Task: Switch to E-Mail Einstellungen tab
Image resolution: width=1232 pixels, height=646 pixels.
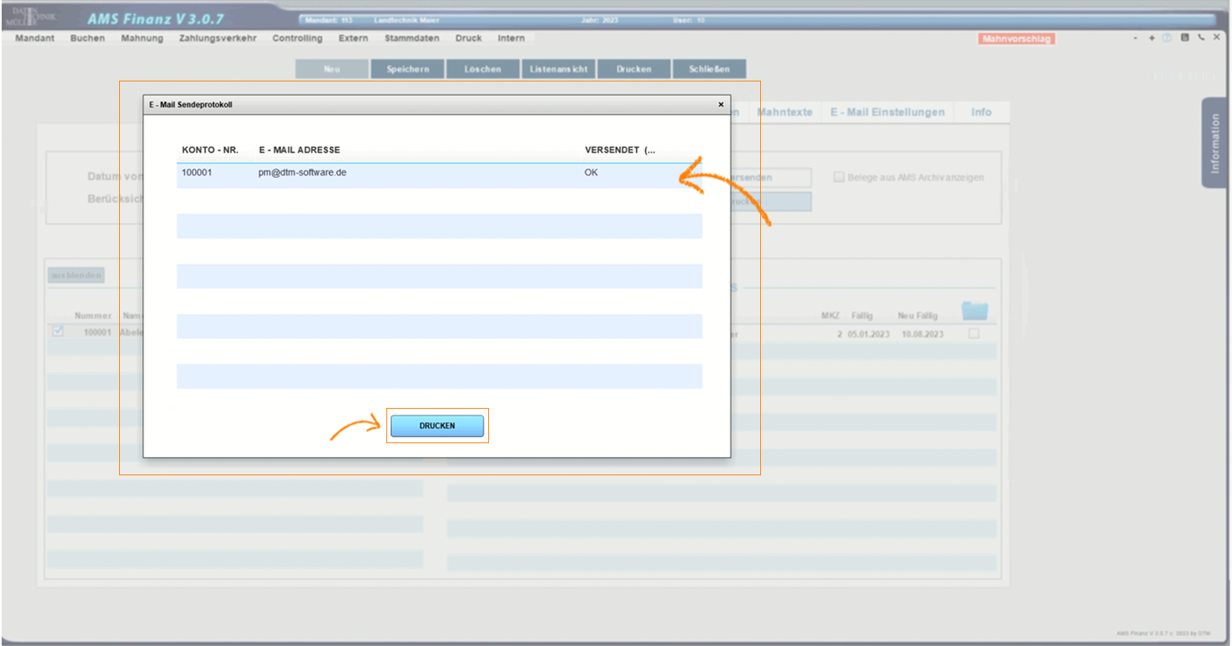Action: [x=887, y=112]
